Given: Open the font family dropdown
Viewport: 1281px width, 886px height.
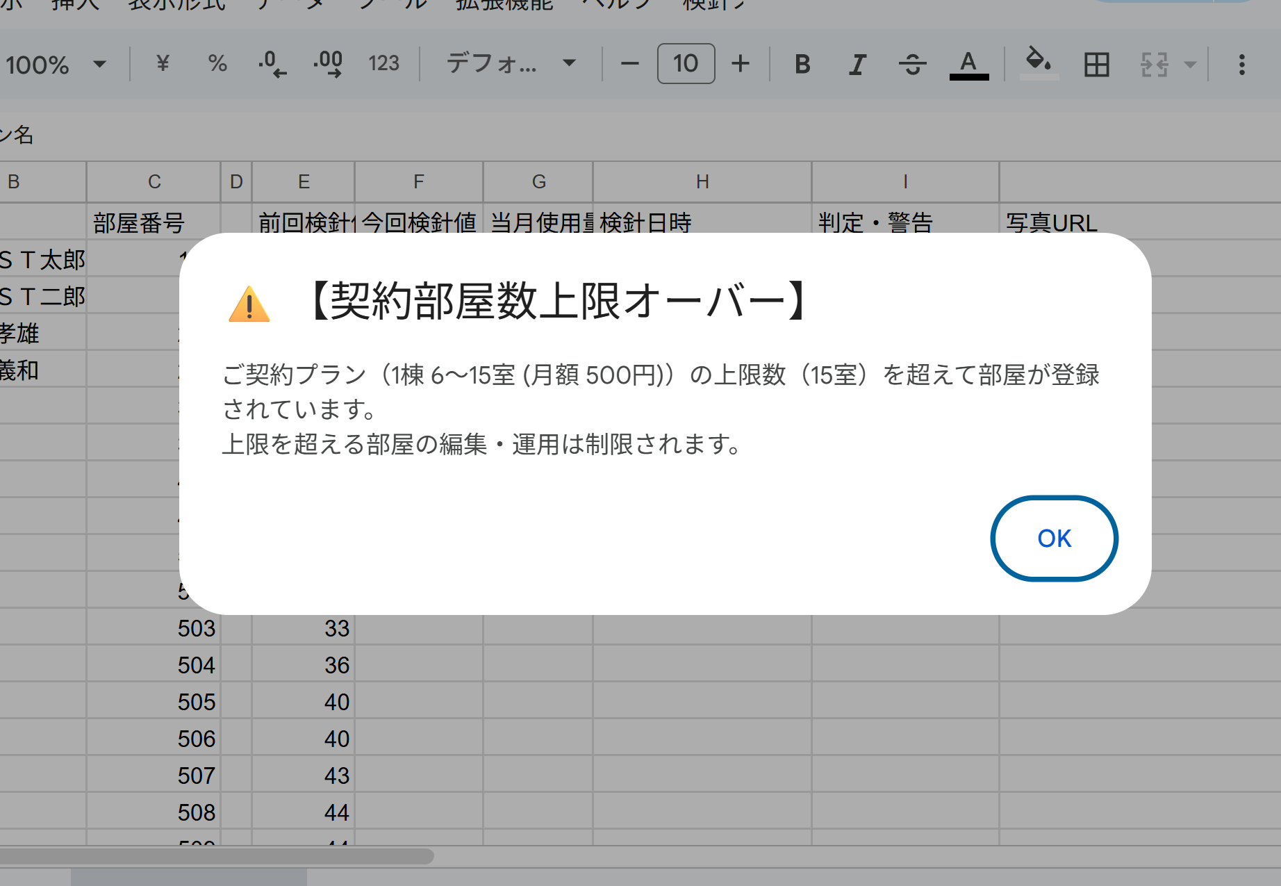Looking at the screenshot, I should [511, 64].
